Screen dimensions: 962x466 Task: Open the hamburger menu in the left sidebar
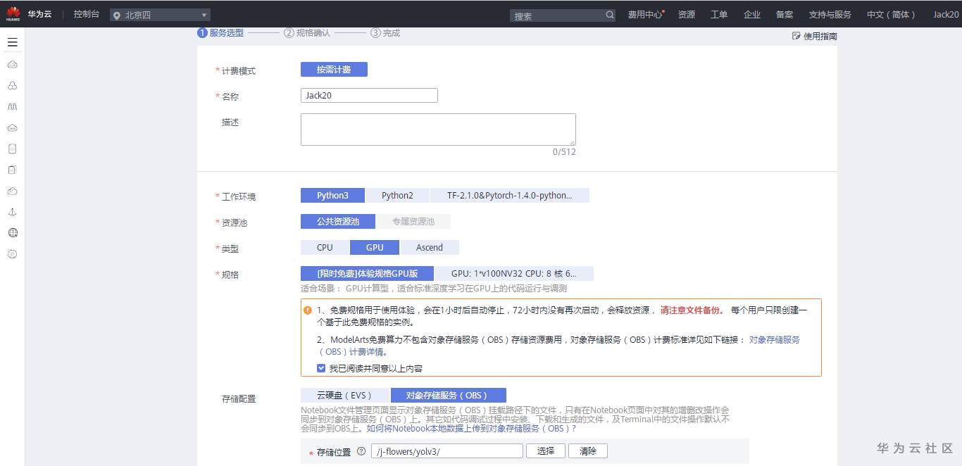tap(13, 42)
